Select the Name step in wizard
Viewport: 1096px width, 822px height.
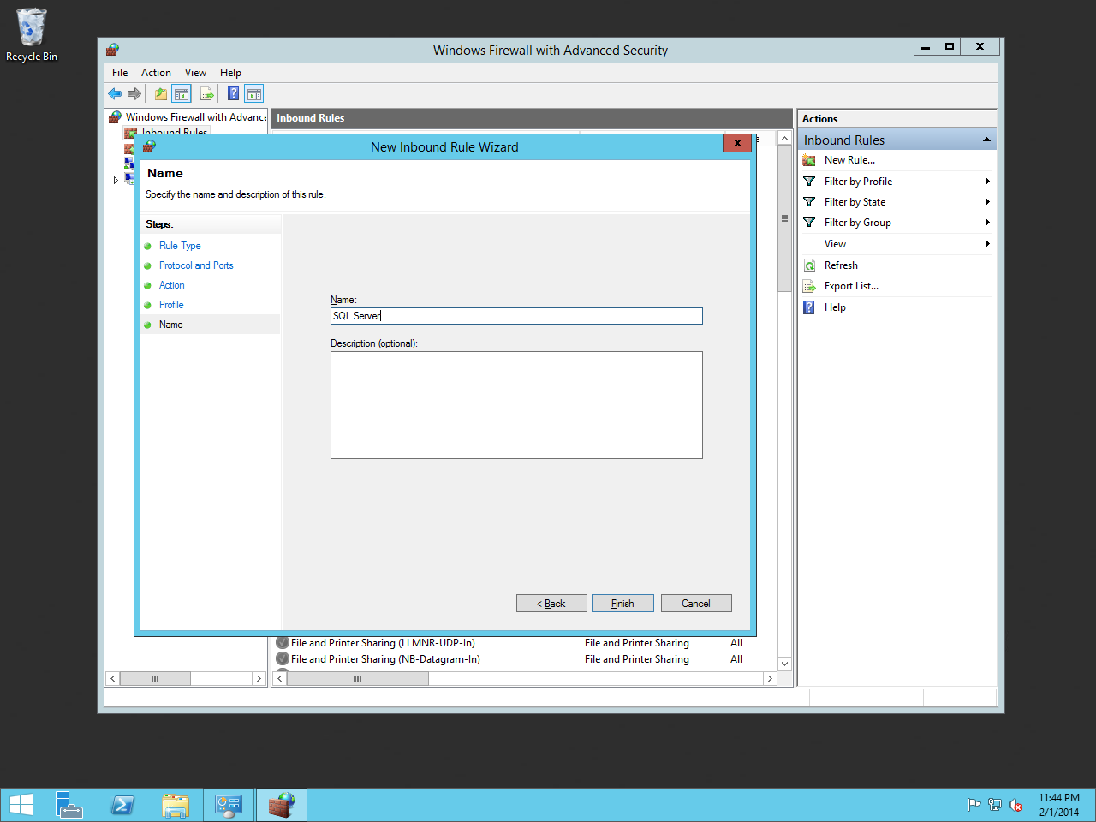[x=170, y=325]
